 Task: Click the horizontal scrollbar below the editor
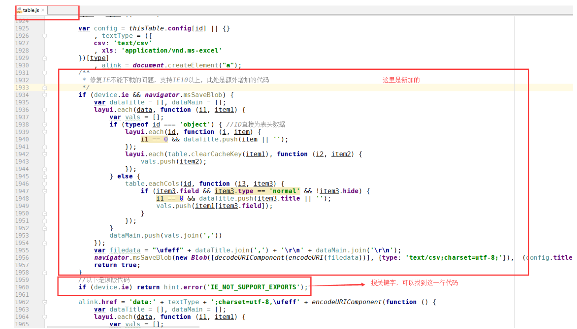point(123,327)
